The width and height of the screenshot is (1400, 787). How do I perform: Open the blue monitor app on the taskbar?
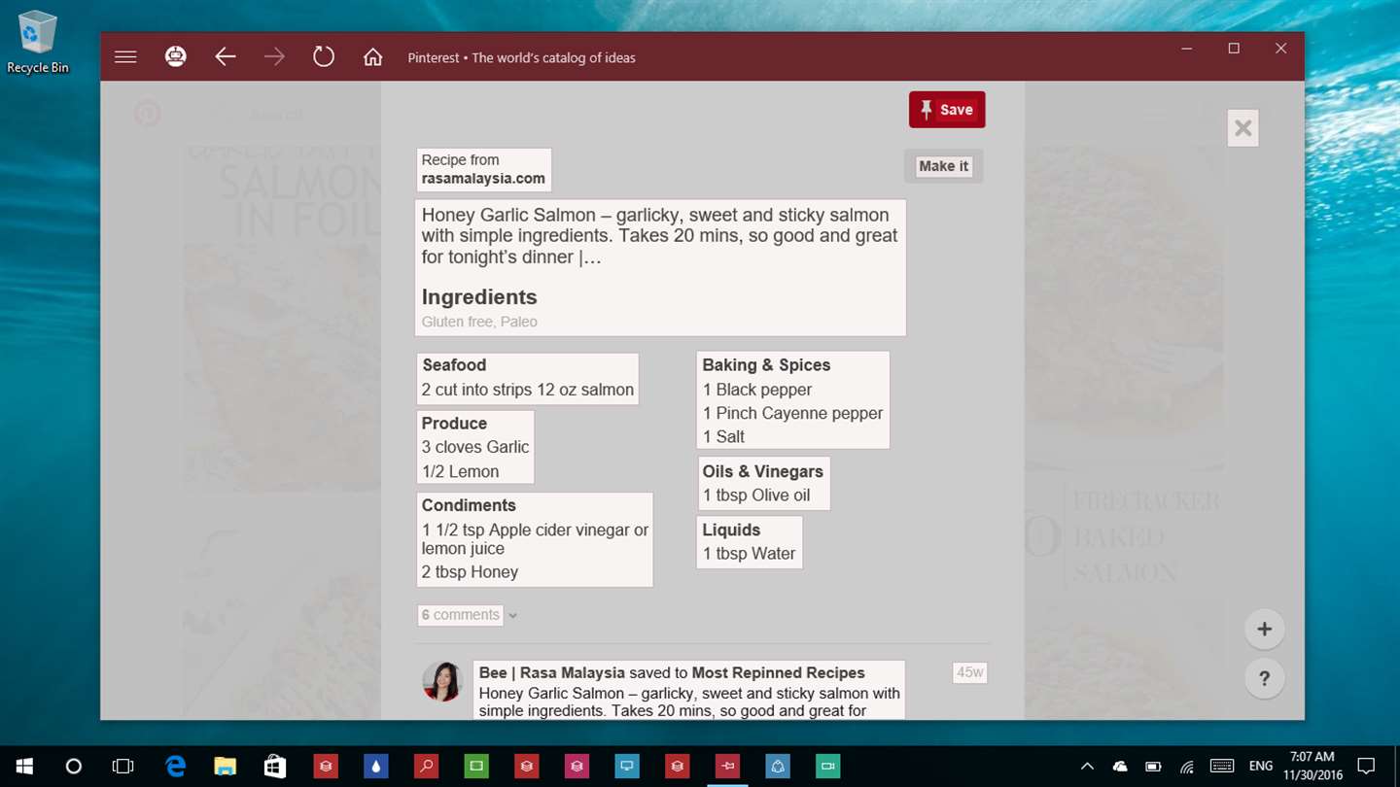pos(627,767)
